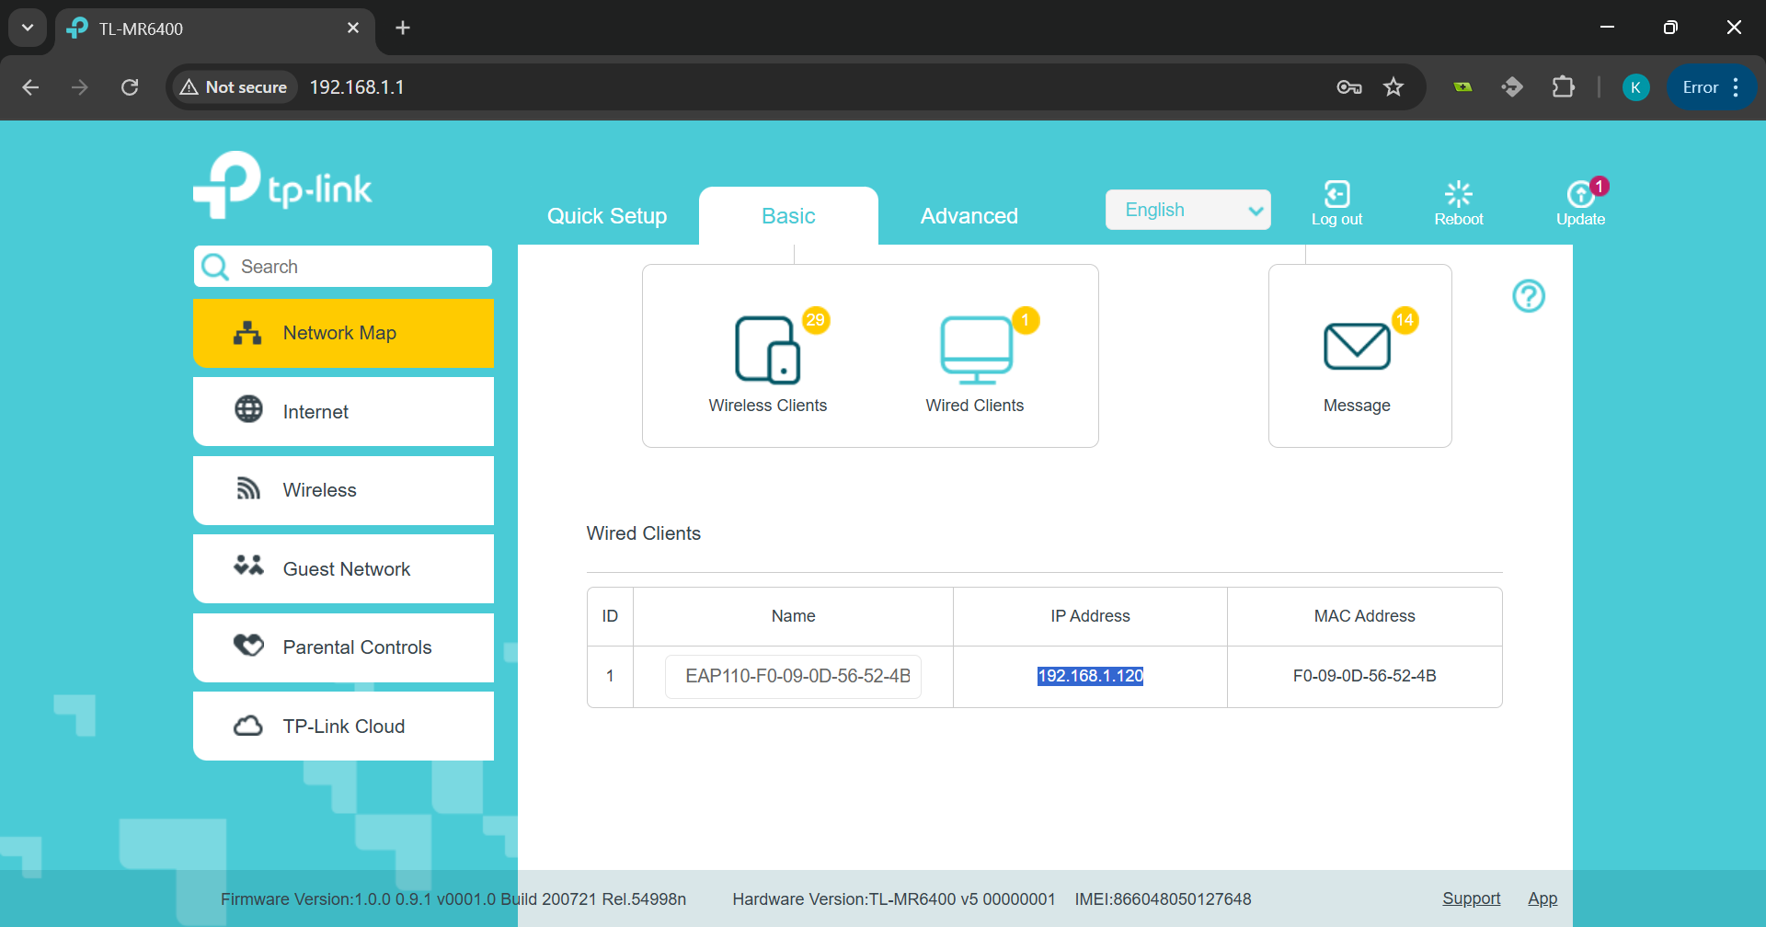The image size is (1766, 927).
Task: Open the Message envelope icon
Action: click(x=1357, y=346)
